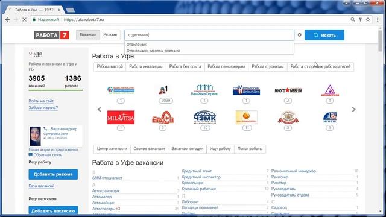Bookmark page with the star icon
Image resolution: width=386 pixels, height=217 pixels.
pyautogui.click(x=368, y=20)
